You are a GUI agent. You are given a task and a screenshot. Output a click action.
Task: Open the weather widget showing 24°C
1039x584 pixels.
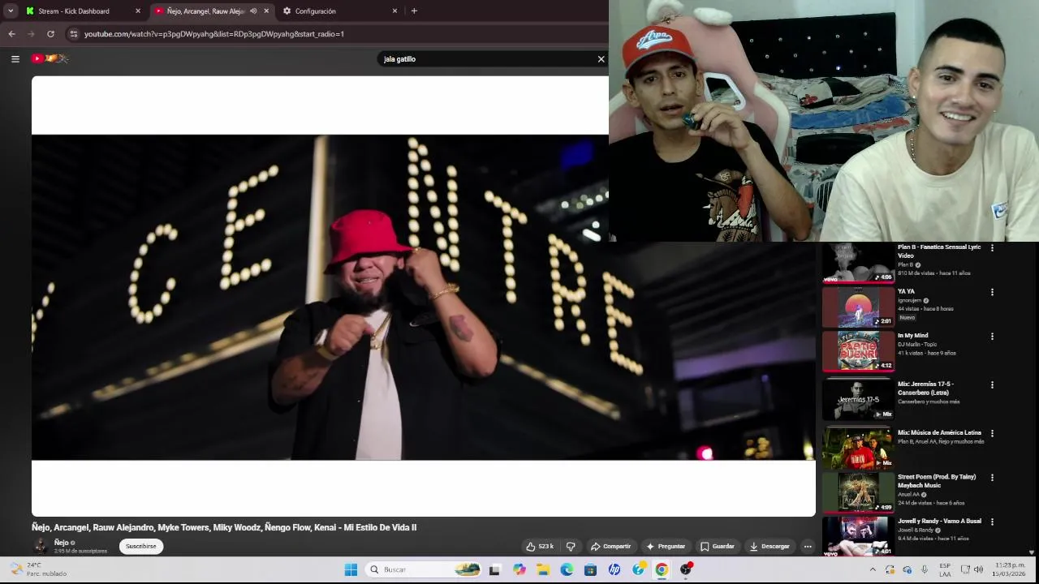pyautogui.click(x=38, y=569)
